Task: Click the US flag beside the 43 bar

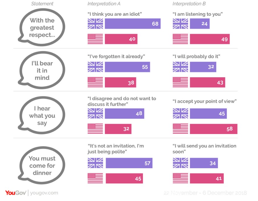Action: coord(180,82)
